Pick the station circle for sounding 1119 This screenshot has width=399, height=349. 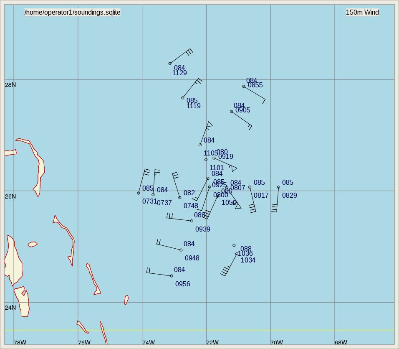[x=183, y=98]
